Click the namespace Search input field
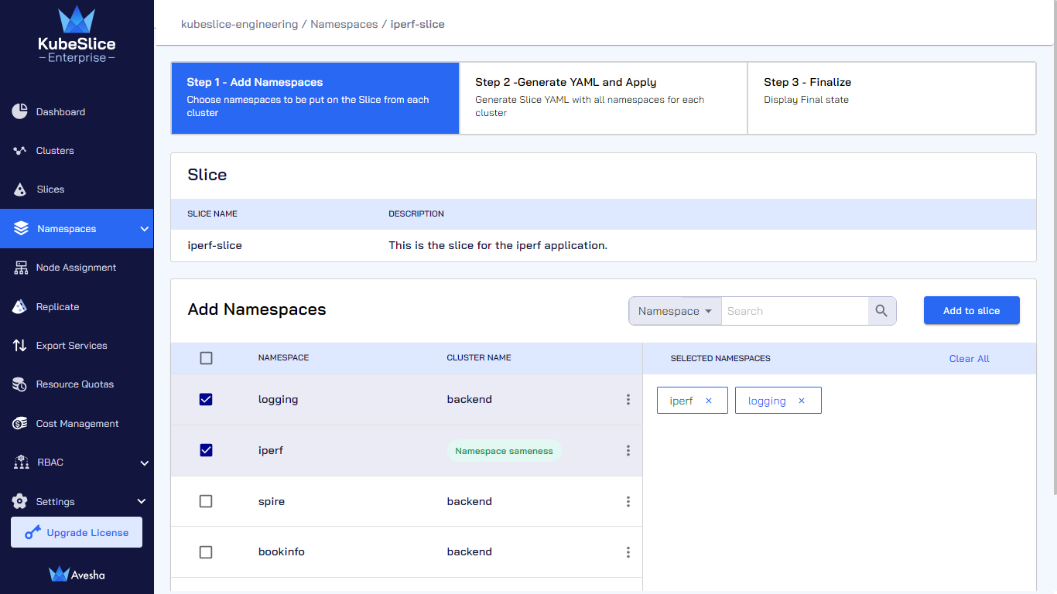Image resolution: width=1057 pixels, height=594 pixels. [795, 311]
